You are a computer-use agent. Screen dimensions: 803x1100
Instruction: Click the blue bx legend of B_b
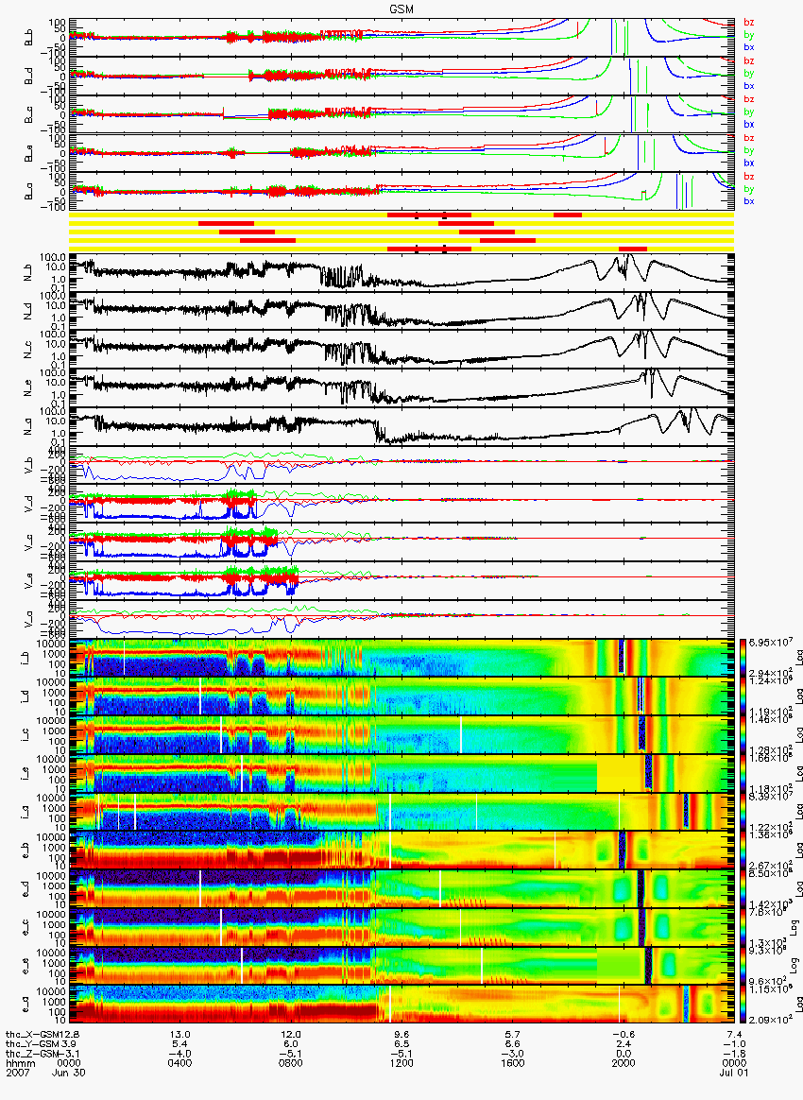click(749, 47)
